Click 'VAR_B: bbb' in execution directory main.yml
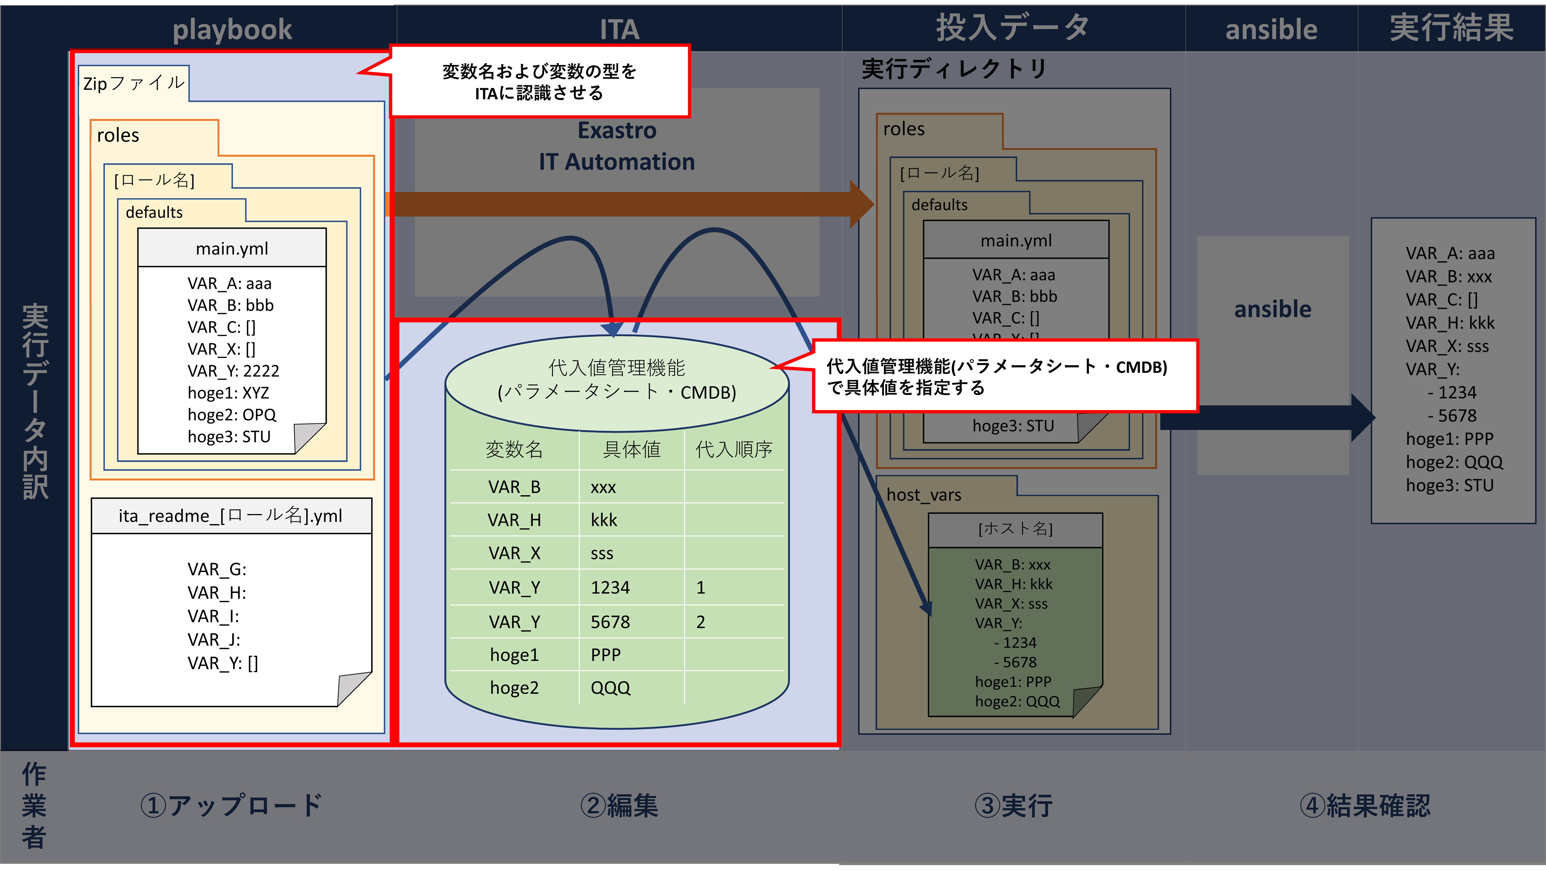The width and height of the screenshot is (1546, 870). [x=1015, y=296]
